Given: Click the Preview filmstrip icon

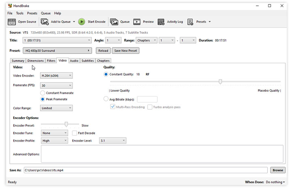Looking at the screenshot, I should pos(137,22).
